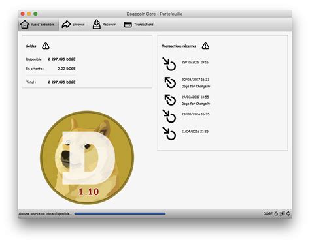Minimize the window with the yellow button
Screen dimensions: 310x244
pos(29,14)
